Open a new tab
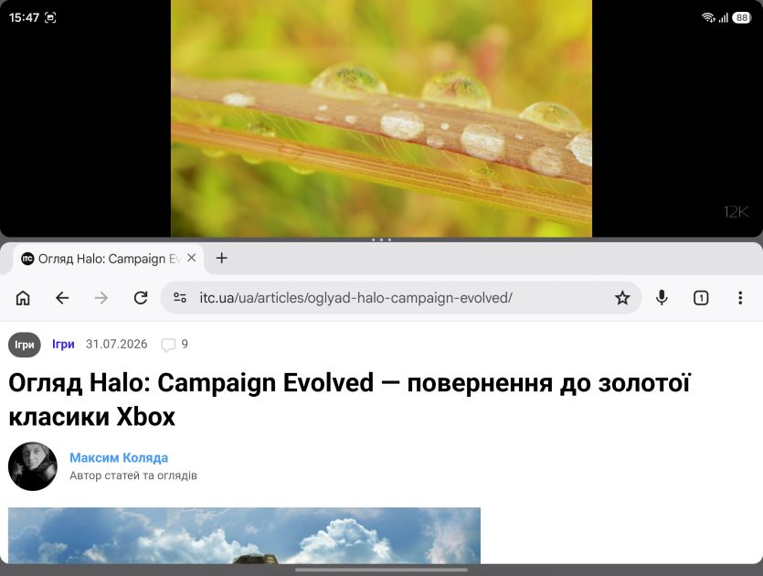Screen dimensions: 763x576 (x=222, y=258)
